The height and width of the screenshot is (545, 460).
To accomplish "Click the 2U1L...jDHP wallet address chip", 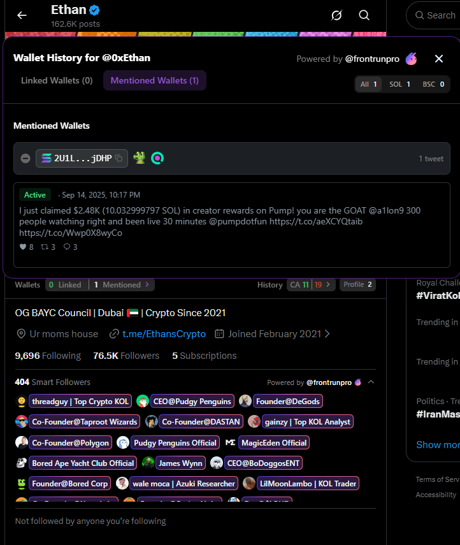I will pos(82,159).
